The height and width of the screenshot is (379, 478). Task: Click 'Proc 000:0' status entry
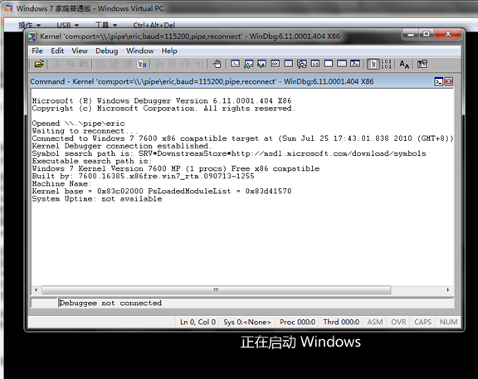(297, 322)
